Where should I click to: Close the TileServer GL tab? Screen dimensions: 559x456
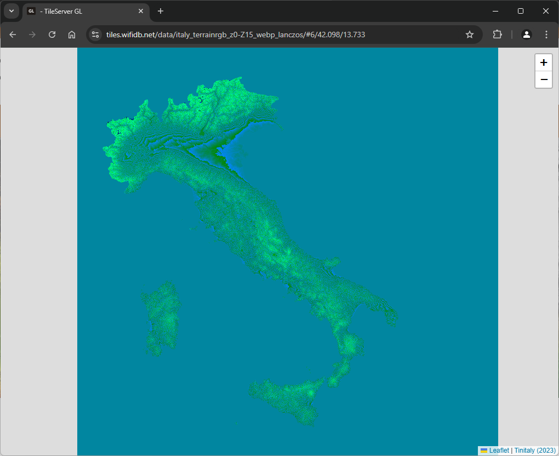[141, 11]
